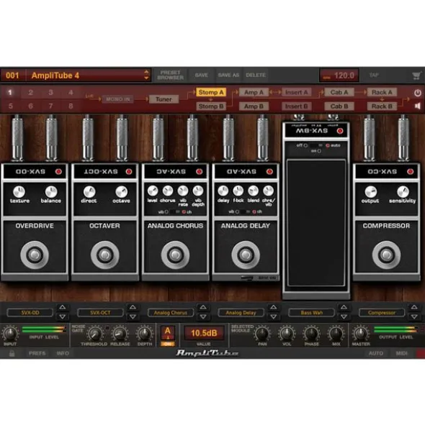Click the 120.0 BPM tempo field
Image resolution: width=425 pixels, height=425 pixels.
tap(339, 76)
